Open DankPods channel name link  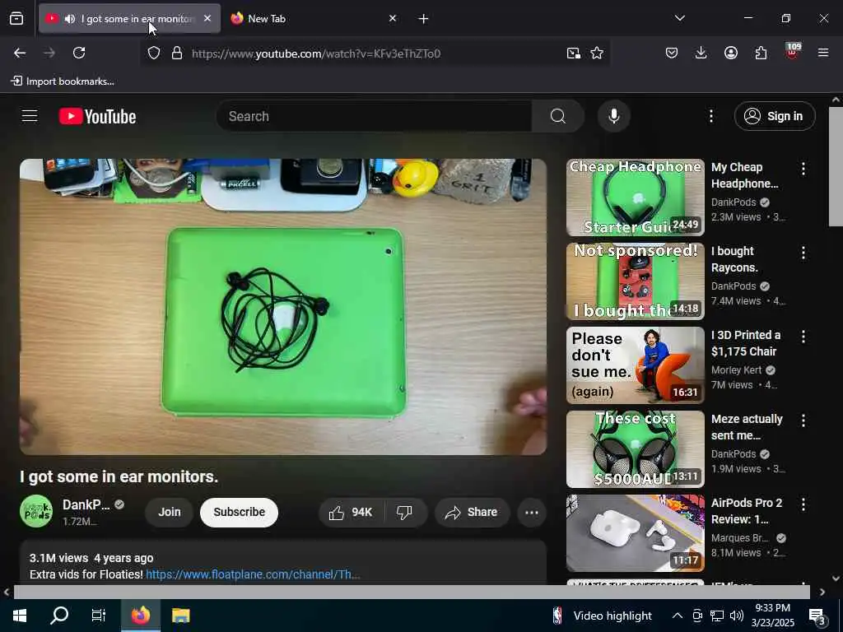86,504
